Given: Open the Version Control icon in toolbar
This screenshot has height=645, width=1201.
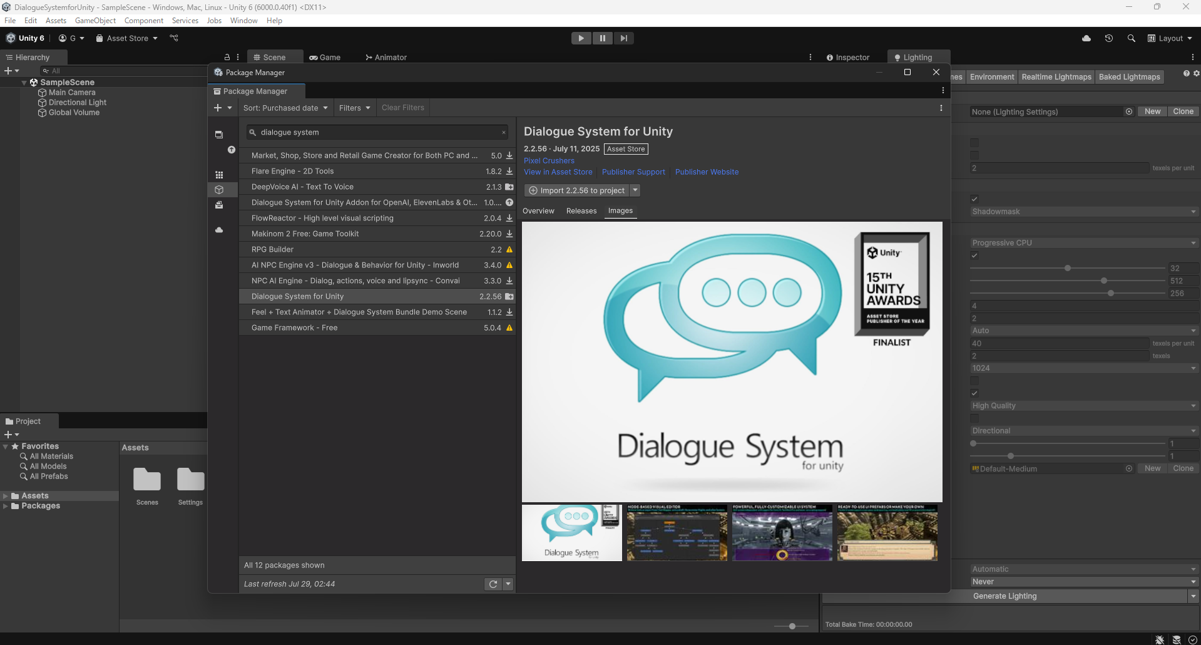Looking at the screenshot, I should pyautogui.click(x=174, y=38).
